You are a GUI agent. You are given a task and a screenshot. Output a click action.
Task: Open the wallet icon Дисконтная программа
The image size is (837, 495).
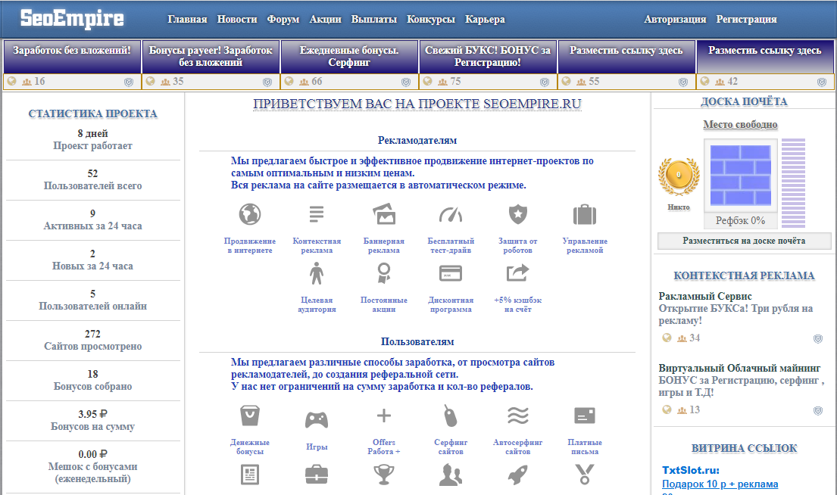[450, 272]
